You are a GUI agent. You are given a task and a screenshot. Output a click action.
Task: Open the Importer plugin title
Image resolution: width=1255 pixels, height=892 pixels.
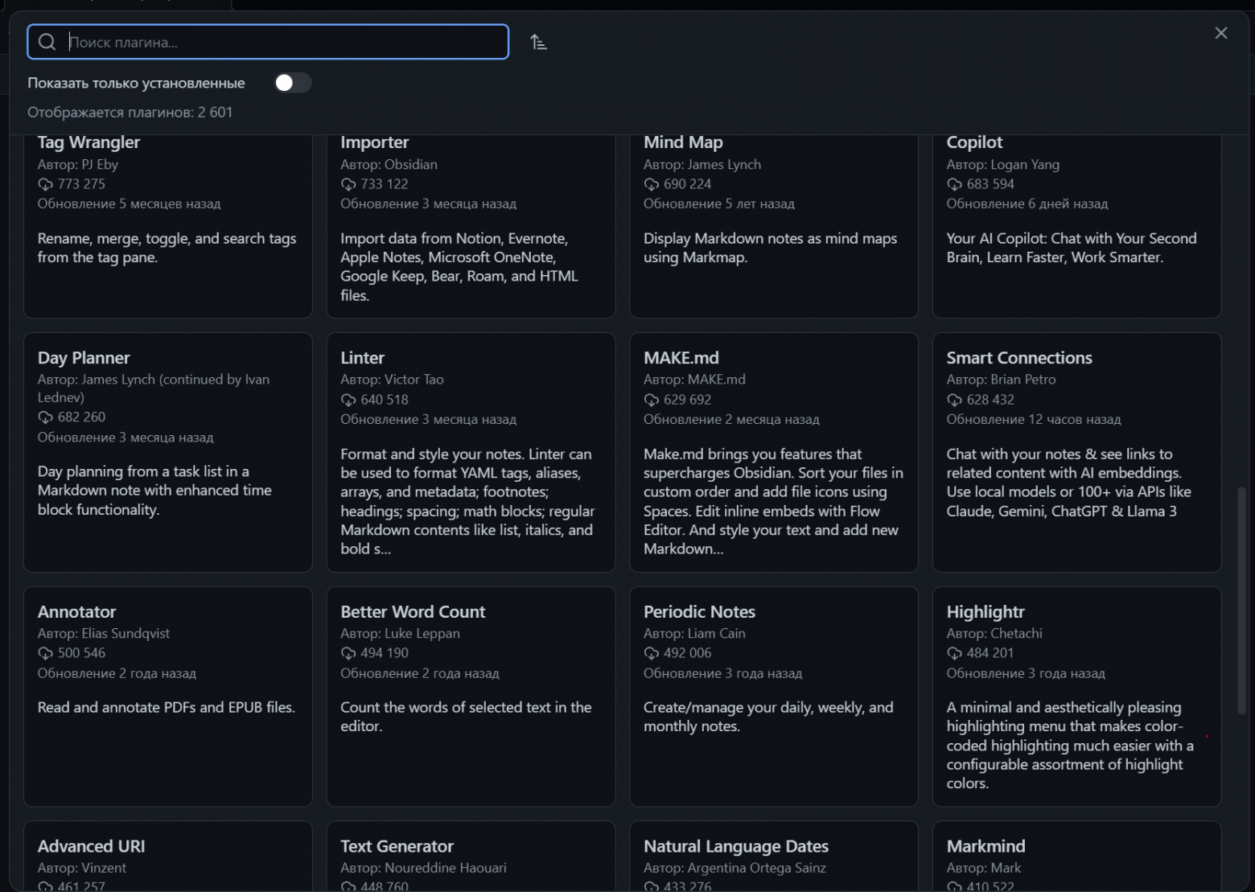pyautogui.click(x=374, y=142)
